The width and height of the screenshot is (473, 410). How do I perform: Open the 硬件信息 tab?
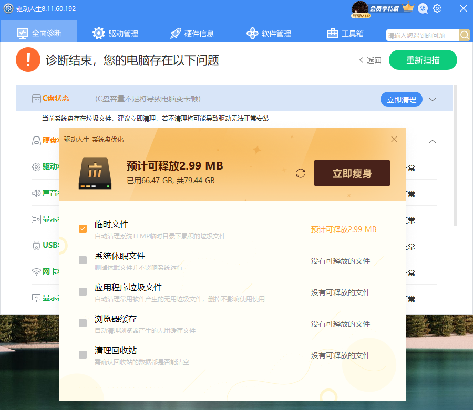(x=192, y=33)
